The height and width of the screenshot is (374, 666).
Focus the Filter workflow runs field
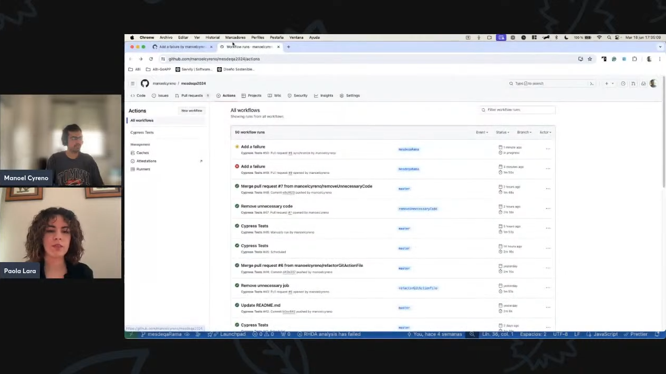coord(517,110)
